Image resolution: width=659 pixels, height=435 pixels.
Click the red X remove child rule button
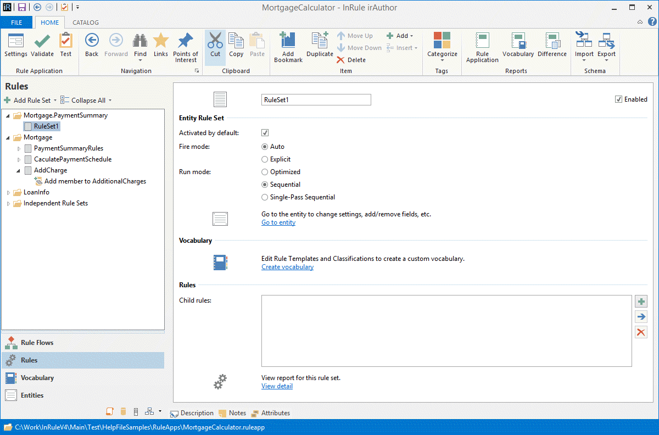point(640,332)
